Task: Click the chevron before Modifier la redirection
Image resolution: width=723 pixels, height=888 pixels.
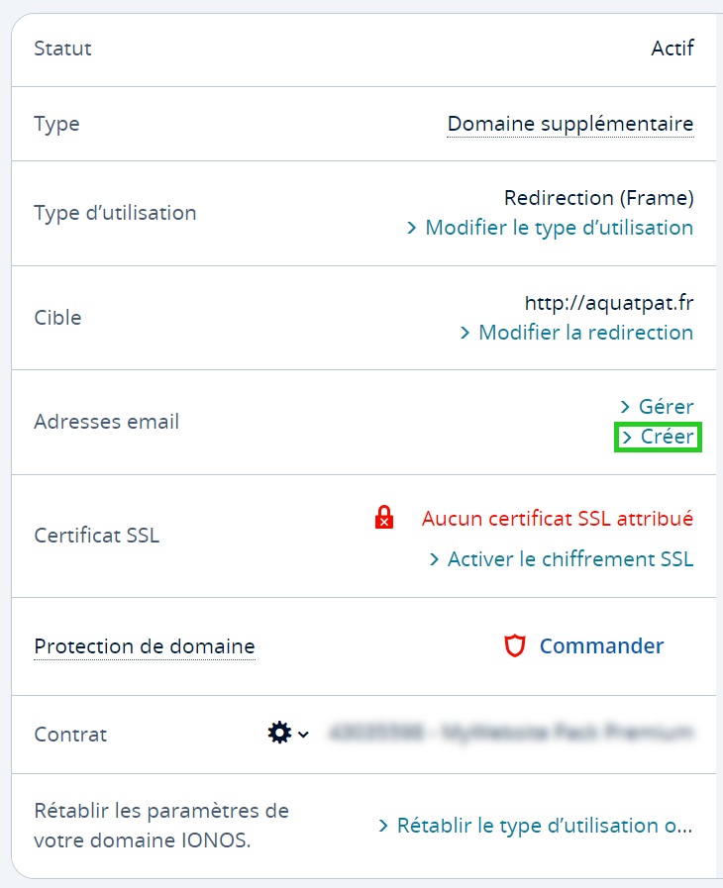Action: coord(465,333)
